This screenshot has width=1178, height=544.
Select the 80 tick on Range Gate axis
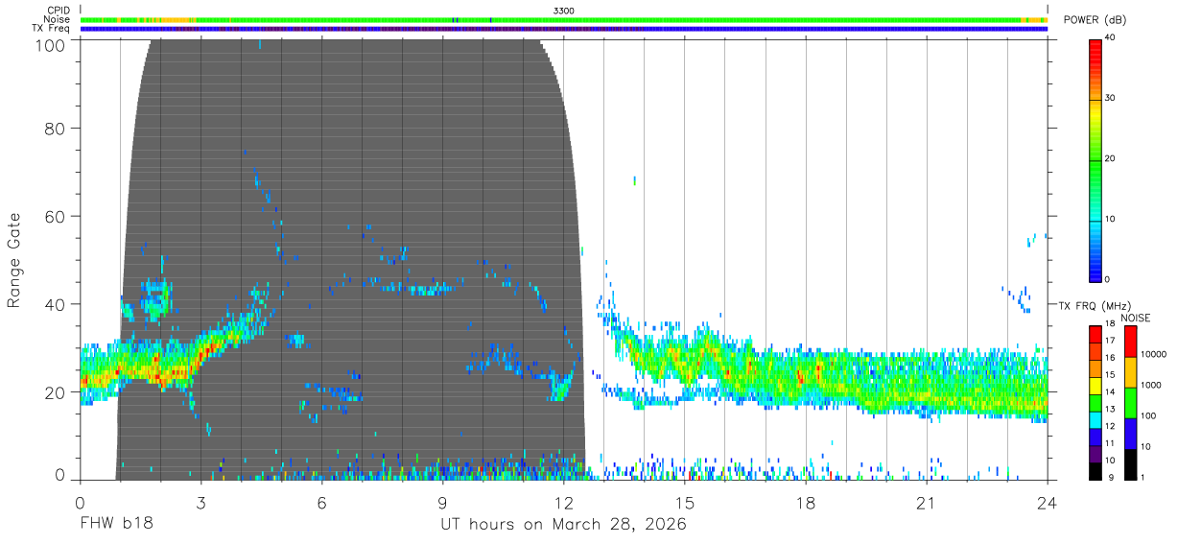(56, 129)
